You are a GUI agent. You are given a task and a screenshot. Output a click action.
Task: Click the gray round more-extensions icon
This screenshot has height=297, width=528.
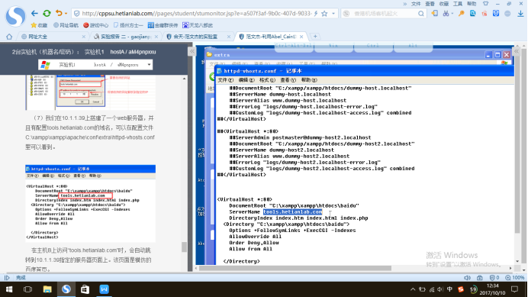(x=507, y=14)
